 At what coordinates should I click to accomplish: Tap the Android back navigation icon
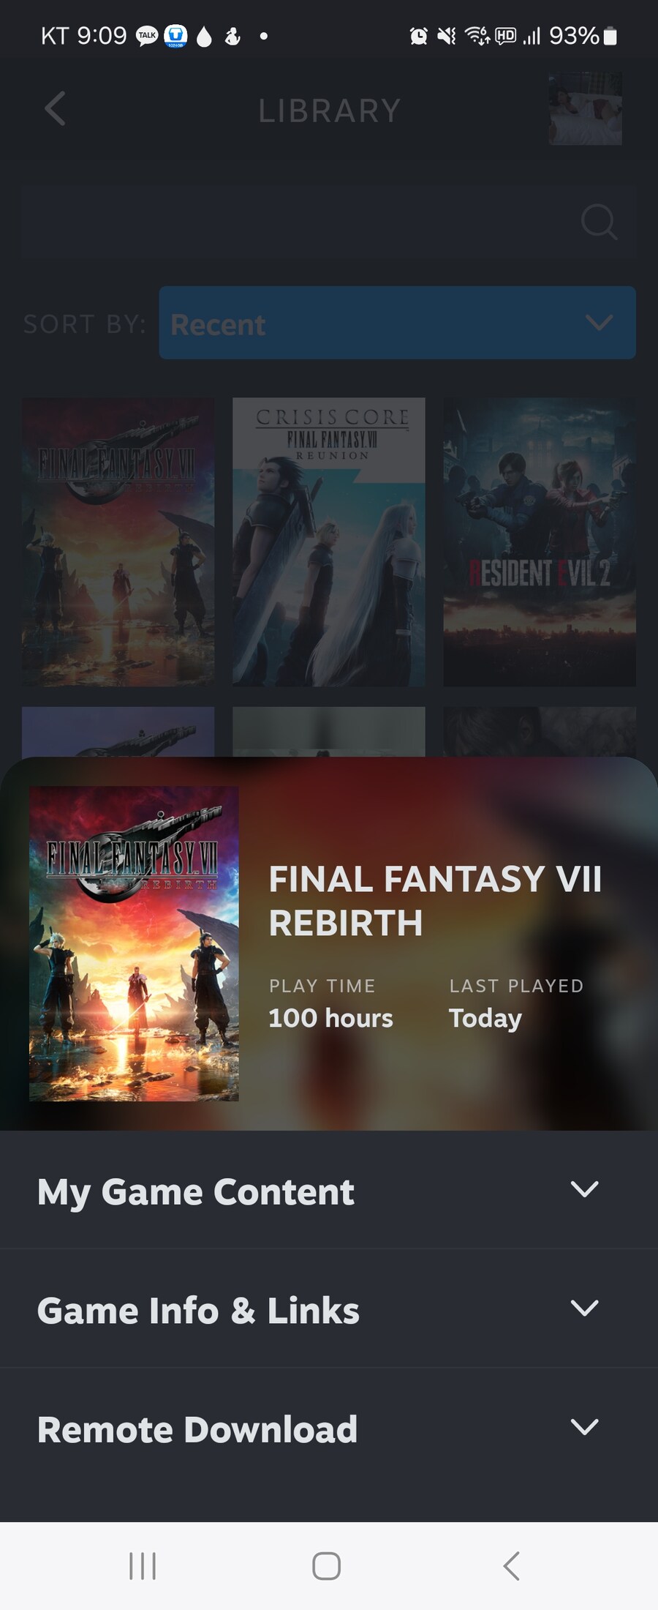click(x=512, y=1566)
